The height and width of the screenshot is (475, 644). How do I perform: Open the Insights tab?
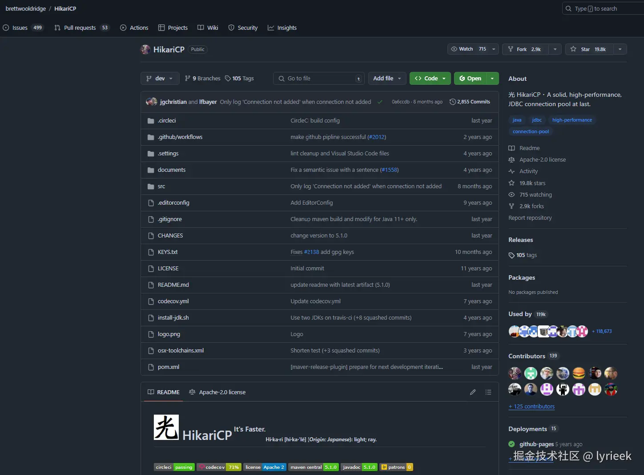(282, 28)
